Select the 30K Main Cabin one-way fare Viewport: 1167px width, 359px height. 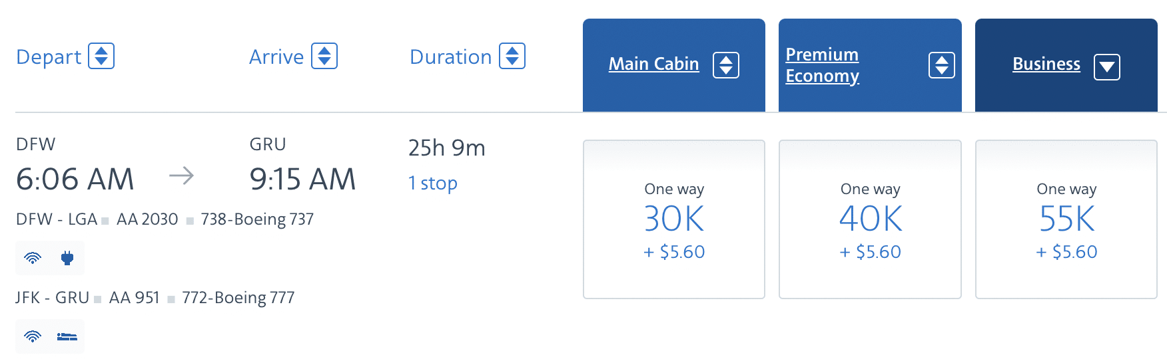point(674,219)
